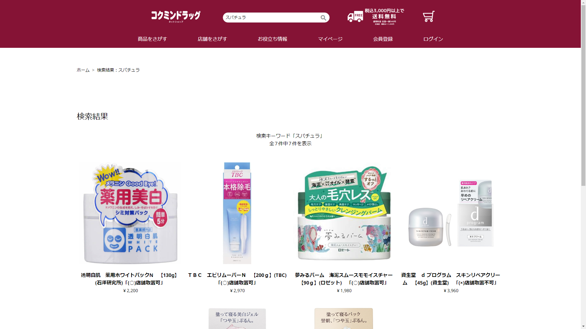
Task: Open the d program skin repair cream image
Action: click(451, 213)
